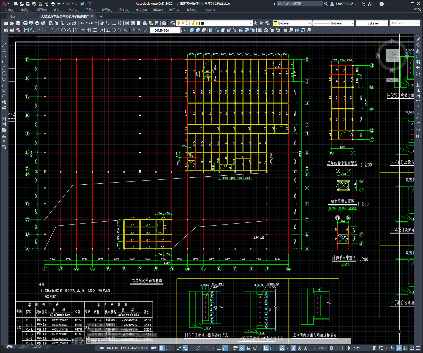Click the workspace switching gear icon
This screenshot has height=353, width=423.
(332, 348)
